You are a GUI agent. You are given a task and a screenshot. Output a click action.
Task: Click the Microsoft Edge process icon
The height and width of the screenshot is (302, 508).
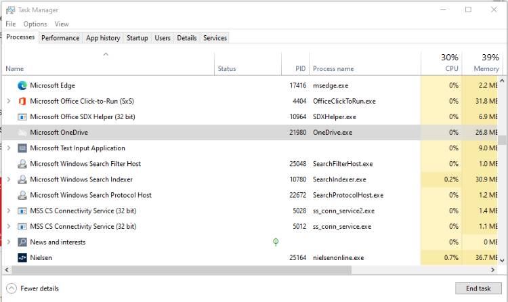[x=22, y=85]
